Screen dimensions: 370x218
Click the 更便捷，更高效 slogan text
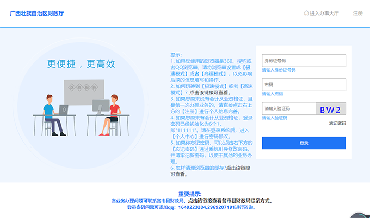pos(81,64)
